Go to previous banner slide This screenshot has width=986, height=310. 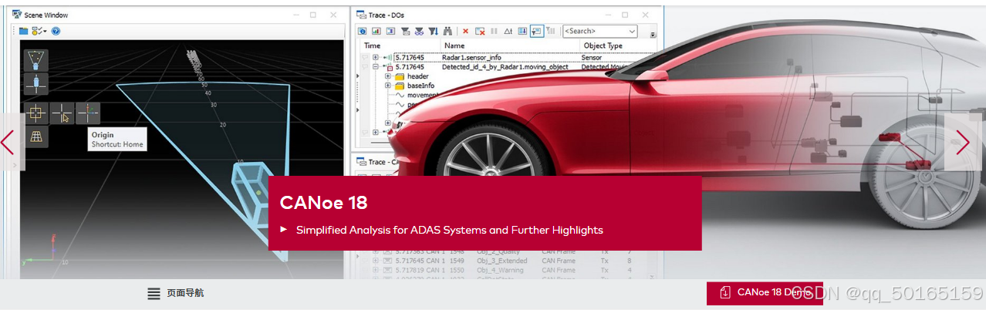tap(8, 142)
